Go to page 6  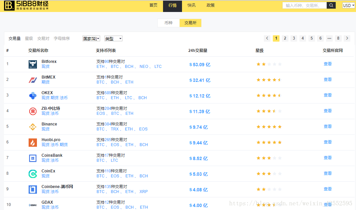[x=320, y=38]
